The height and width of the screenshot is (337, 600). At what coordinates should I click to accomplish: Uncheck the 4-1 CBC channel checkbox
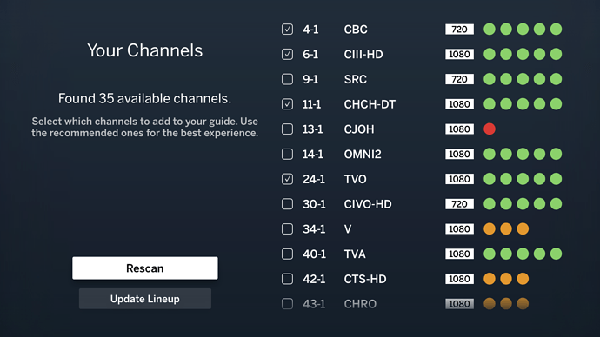coord(287,29)
